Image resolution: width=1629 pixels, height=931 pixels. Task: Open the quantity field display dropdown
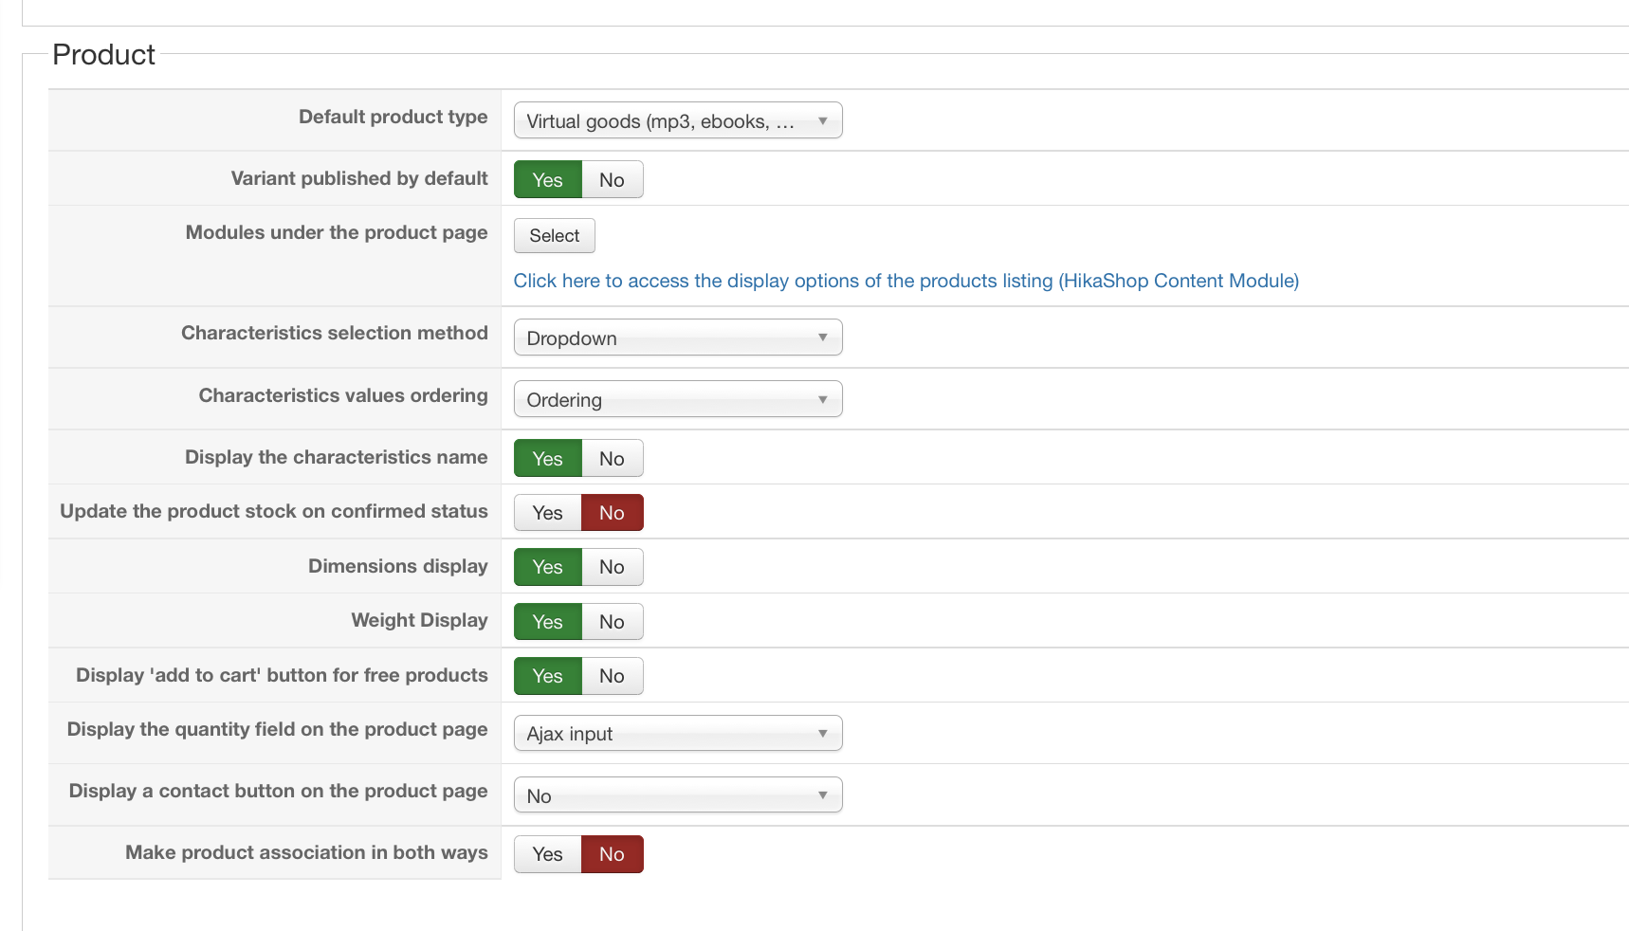coord(677,734)
